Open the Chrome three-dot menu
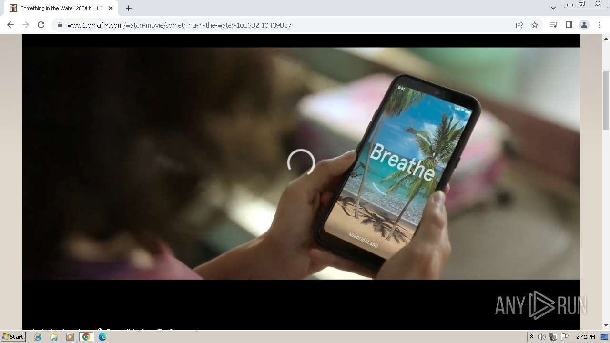 pos(600,25)
